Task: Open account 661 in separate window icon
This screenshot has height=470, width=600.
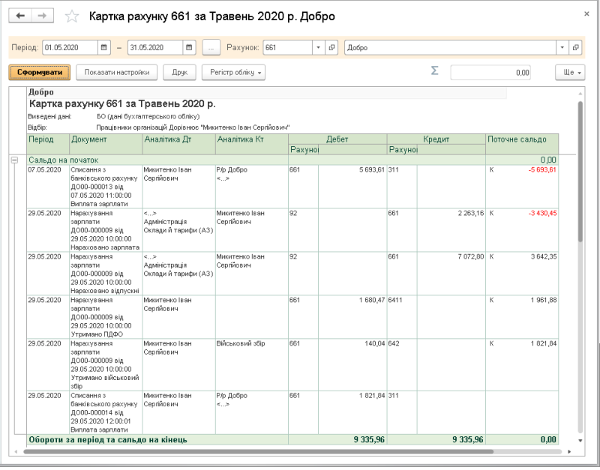Action: pos(331,48)
